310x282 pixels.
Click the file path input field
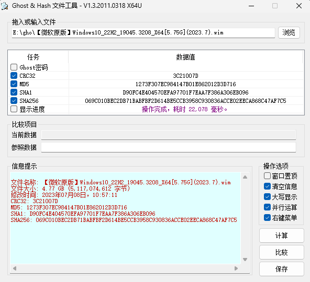click(143, 33)
